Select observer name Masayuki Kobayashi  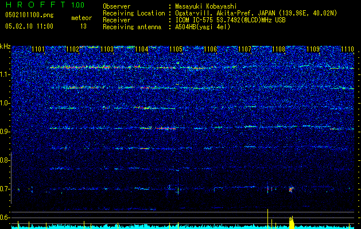click(x=206, y=6)
